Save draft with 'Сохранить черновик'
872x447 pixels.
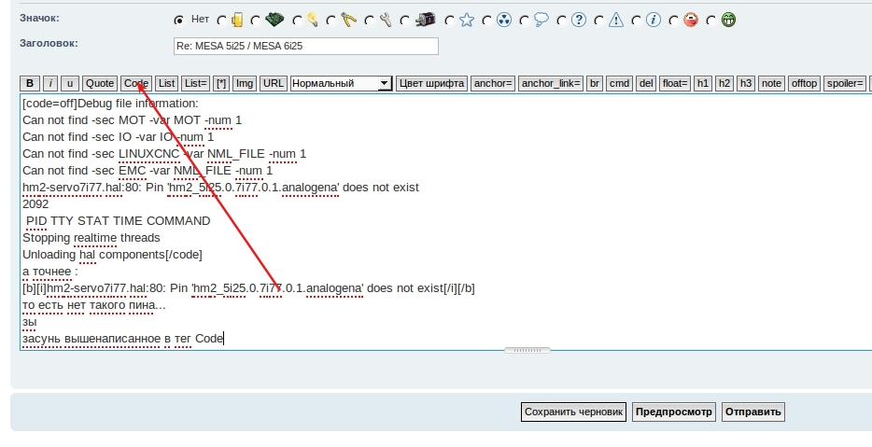(573, 412)
